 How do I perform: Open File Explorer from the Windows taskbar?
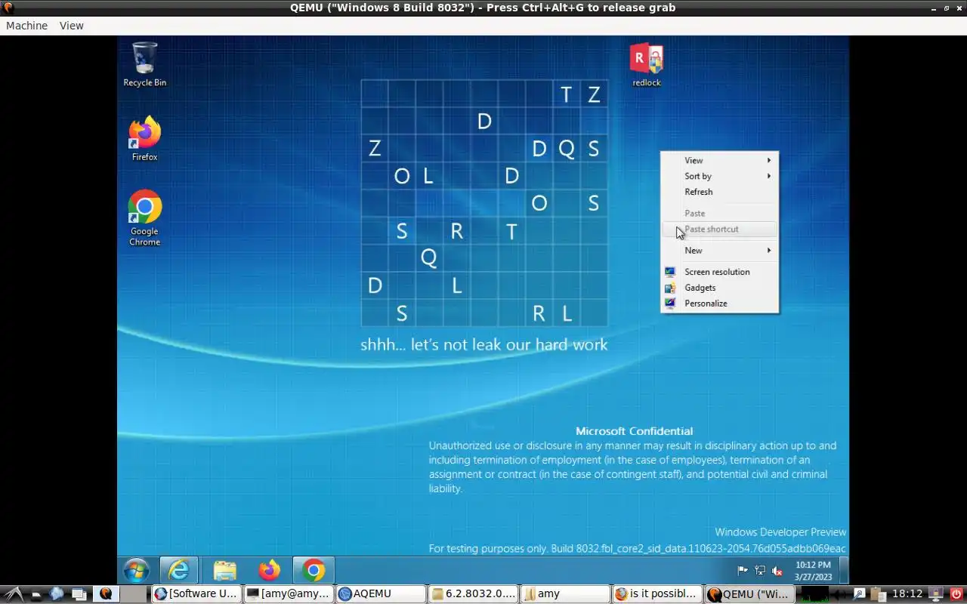point(224,570)
